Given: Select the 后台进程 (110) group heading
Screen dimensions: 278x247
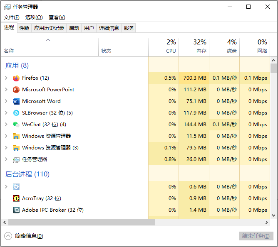Looking at the screenshot, I should (x=27, y=174).
